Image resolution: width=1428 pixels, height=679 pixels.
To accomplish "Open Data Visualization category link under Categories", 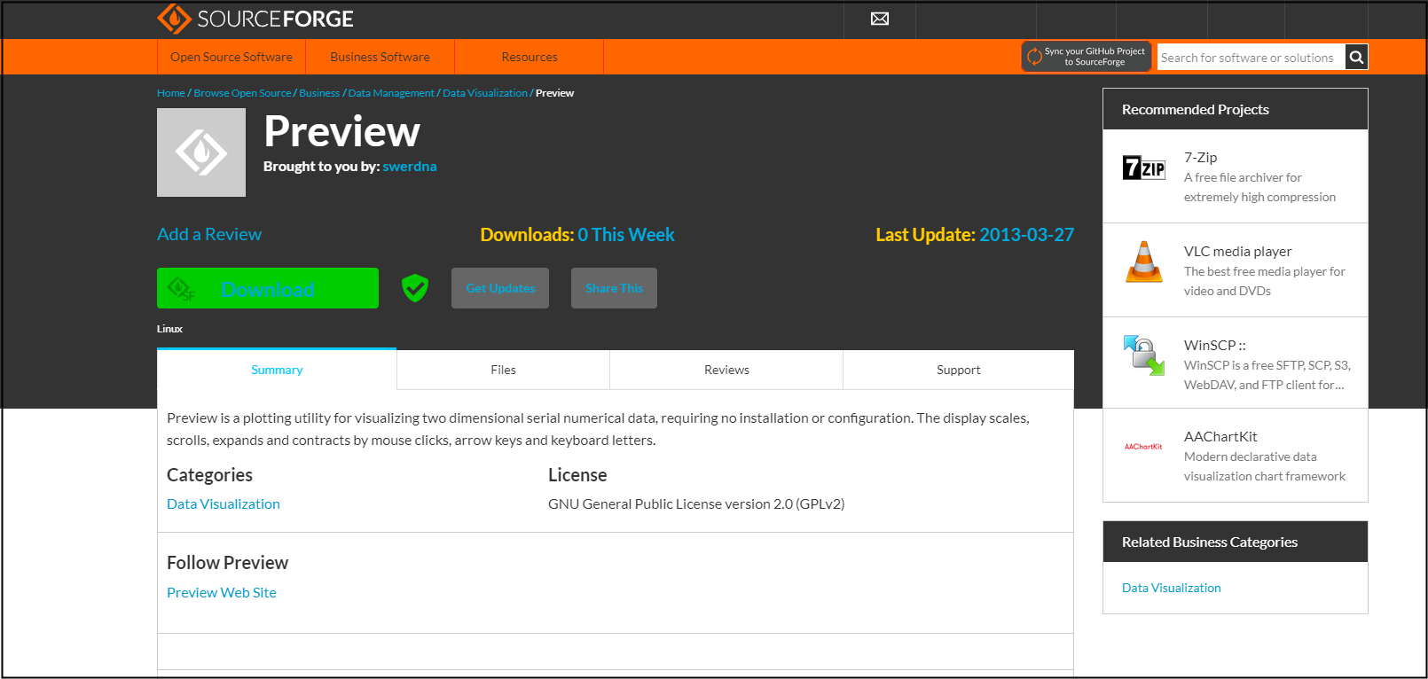I will [x=224, y=503].
